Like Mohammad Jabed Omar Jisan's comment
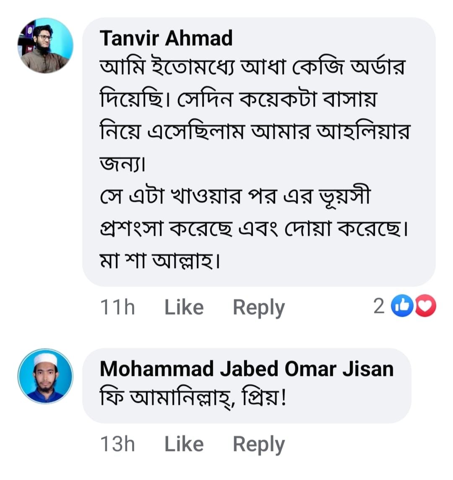 pos(184,444)
